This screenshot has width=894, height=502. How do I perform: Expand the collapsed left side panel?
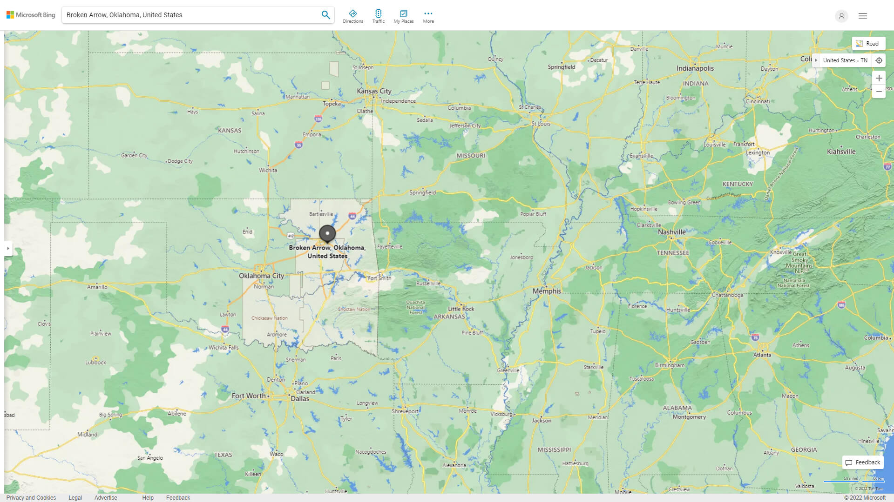[8, 249]
